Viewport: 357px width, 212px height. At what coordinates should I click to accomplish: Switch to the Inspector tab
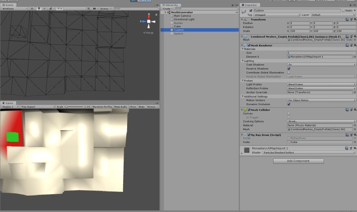point(249,5)
